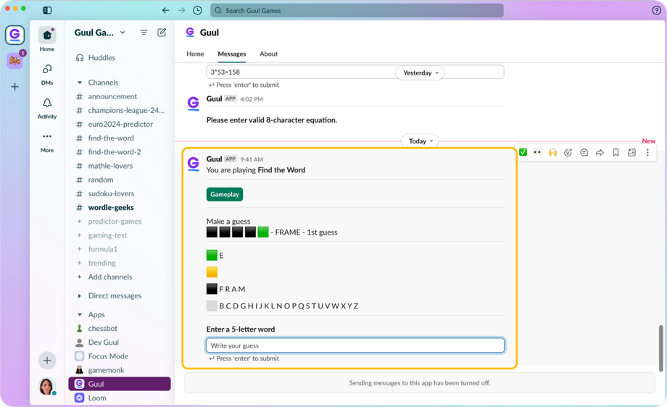The height and width of the screenshot is (407, 667).
Task: Click the 3*53=158 equation input
Action: click(355, 72)
